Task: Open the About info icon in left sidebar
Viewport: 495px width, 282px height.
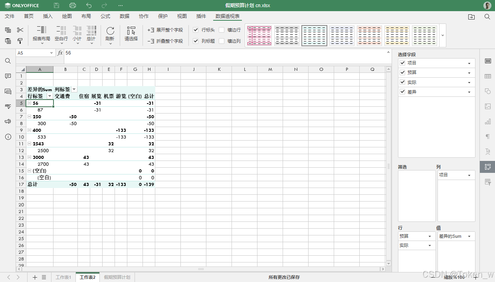Action: pyautogui.click(x=8, y=137)
